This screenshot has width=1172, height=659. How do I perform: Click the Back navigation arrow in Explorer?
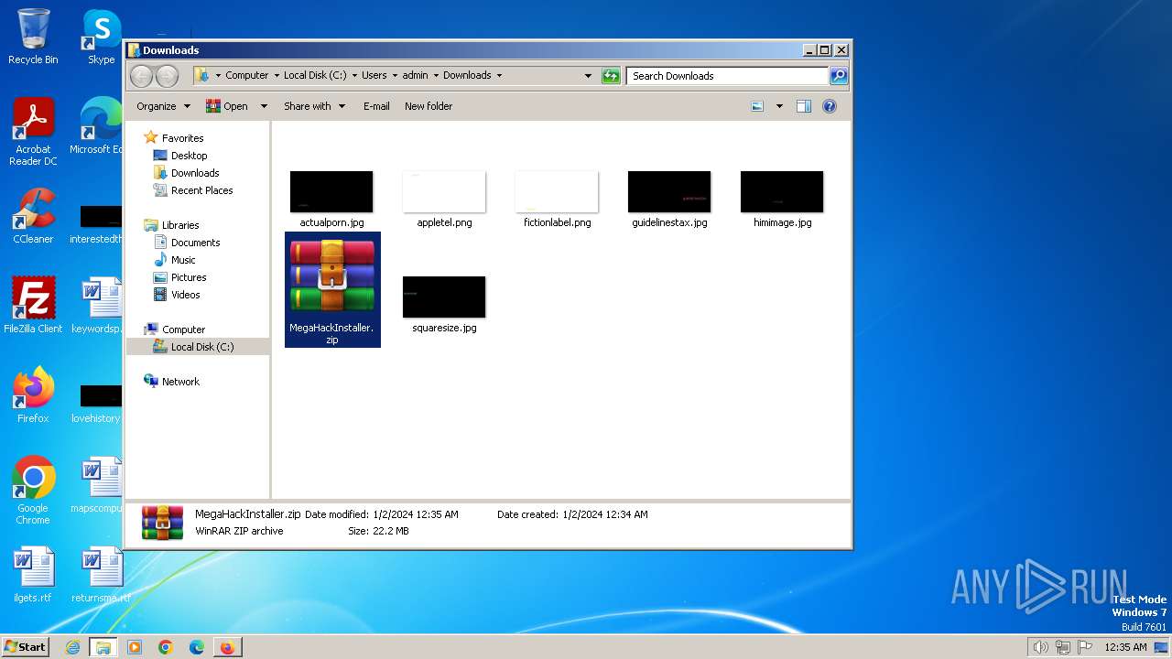click(x=141, y=76)
